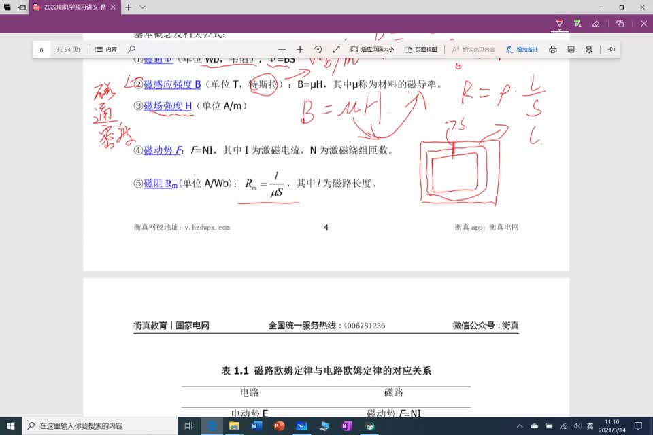Click the hotline number 4006781236

[364, 326]
